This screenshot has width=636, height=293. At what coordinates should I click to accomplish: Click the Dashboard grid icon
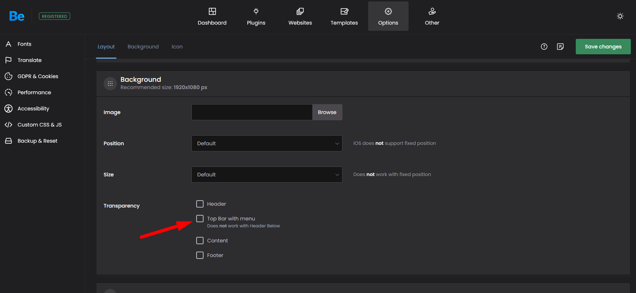click(x=212, y=11)
